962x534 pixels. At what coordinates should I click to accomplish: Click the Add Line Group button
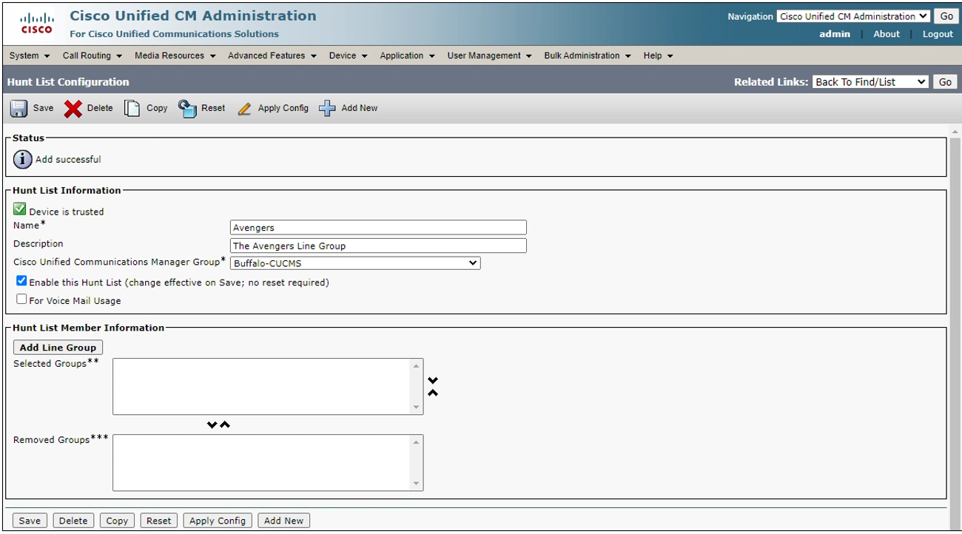tap(58, 348)
